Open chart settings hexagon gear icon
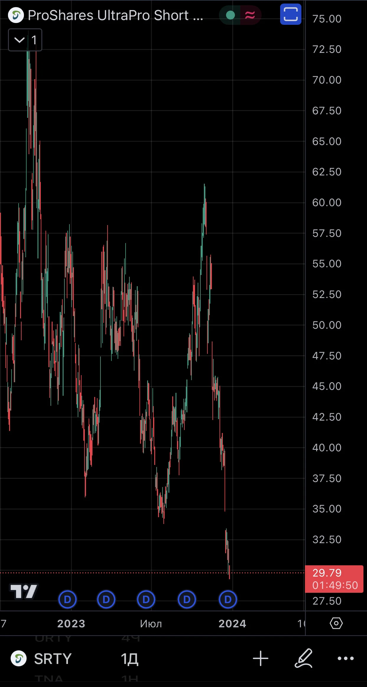Viewport: 367px width, 687px height. click(x=336, y=623)
